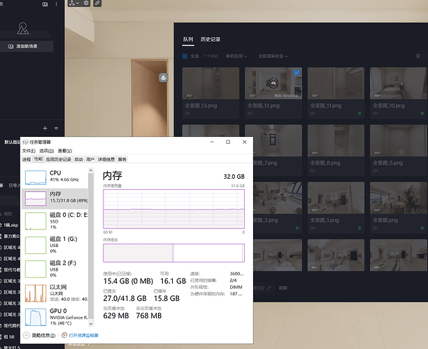Open the 进程 tab in Task Manager

(x=27, y=159)
